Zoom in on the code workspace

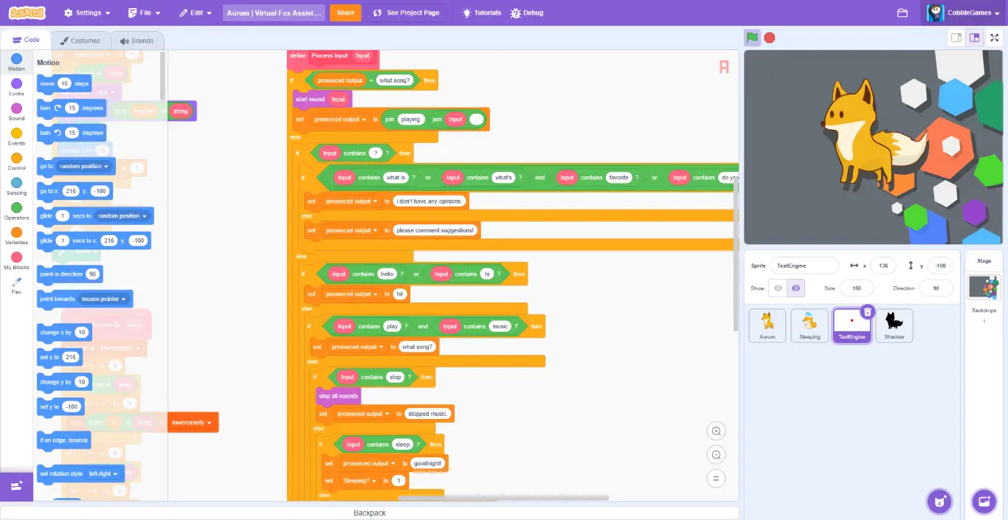(x=715, y=431)
